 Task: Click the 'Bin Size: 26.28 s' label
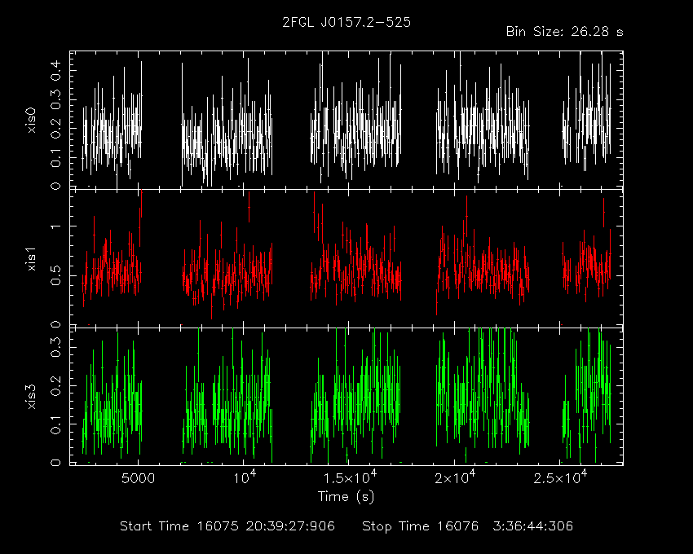point(564,32)
